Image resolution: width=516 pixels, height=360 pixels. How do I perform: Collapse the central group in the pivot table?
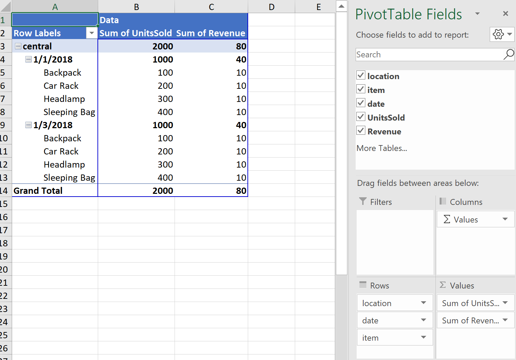[17, 46]
